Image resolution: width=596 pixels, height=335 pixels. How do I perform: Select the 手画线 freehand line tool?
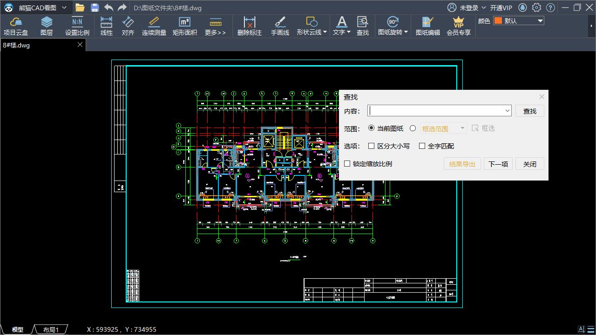click(280, 26)
